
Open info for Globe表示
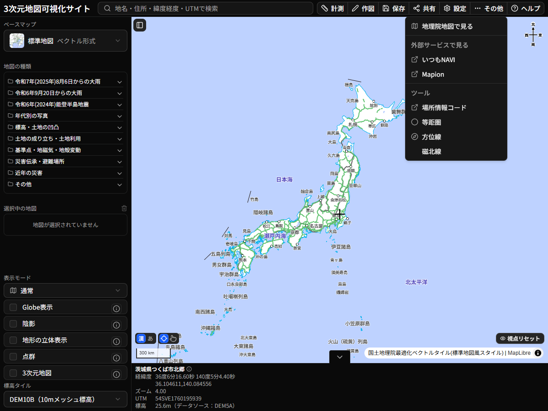point(116,308)
